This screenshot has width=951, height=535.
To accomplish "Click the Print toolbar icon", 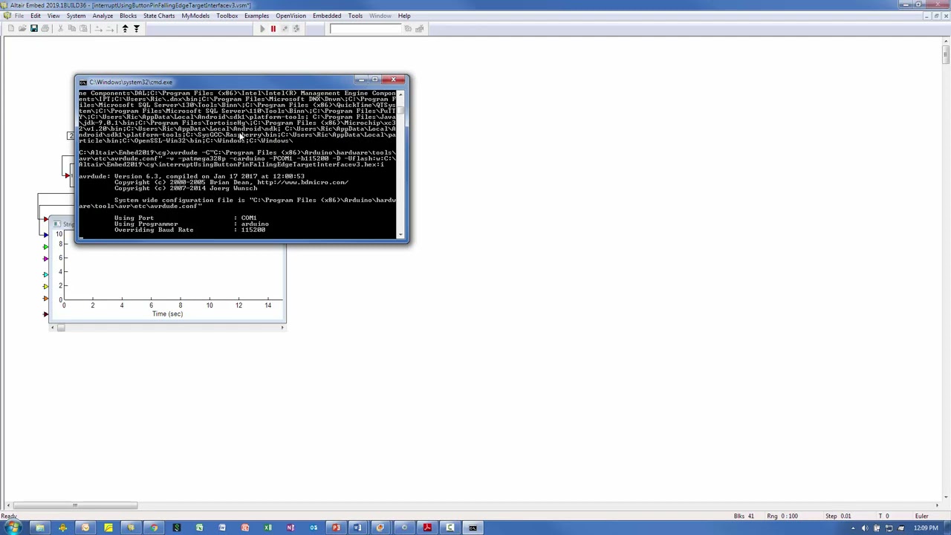I will [45, 28].
